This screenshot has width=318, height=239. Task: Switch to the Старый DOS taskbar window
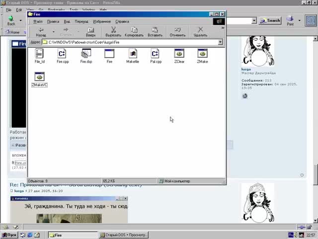click(x=130, y=235)
